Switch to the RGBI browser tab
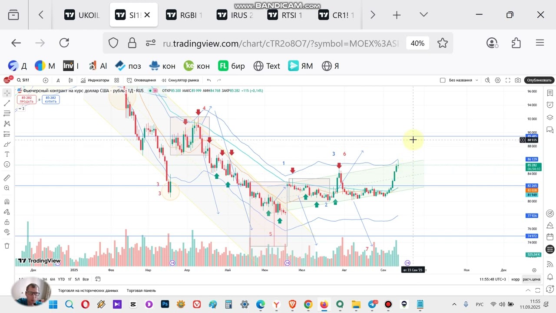This screenshot has width=556, height=313. pos(184,15)
